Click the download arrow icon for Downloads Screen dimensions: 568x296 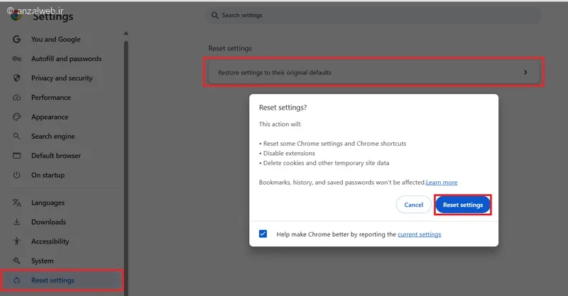16,222
